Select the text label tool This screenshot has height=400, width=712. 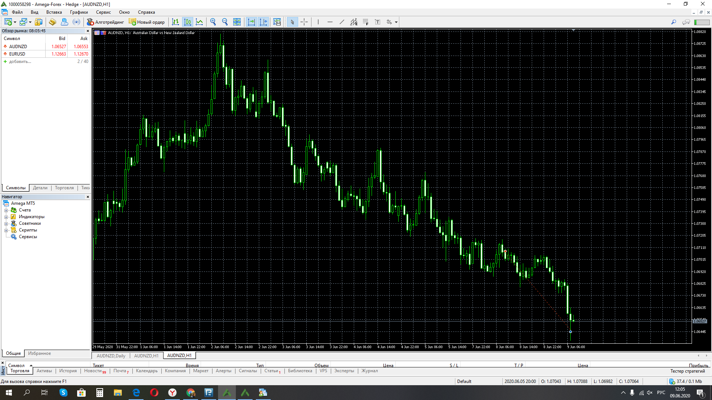coord(378,22)
